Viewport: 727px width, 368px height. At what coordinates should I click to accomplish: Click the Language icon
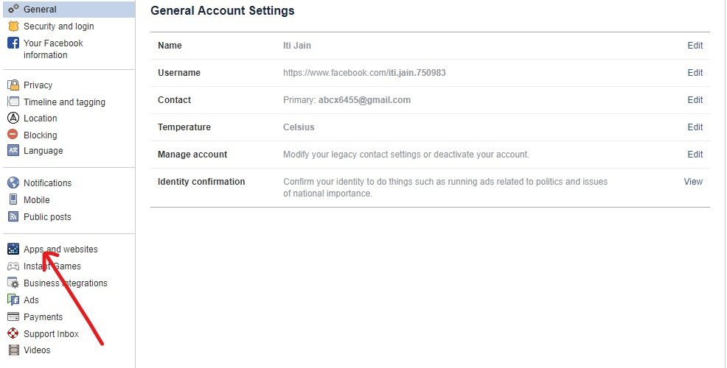point(13,150)
